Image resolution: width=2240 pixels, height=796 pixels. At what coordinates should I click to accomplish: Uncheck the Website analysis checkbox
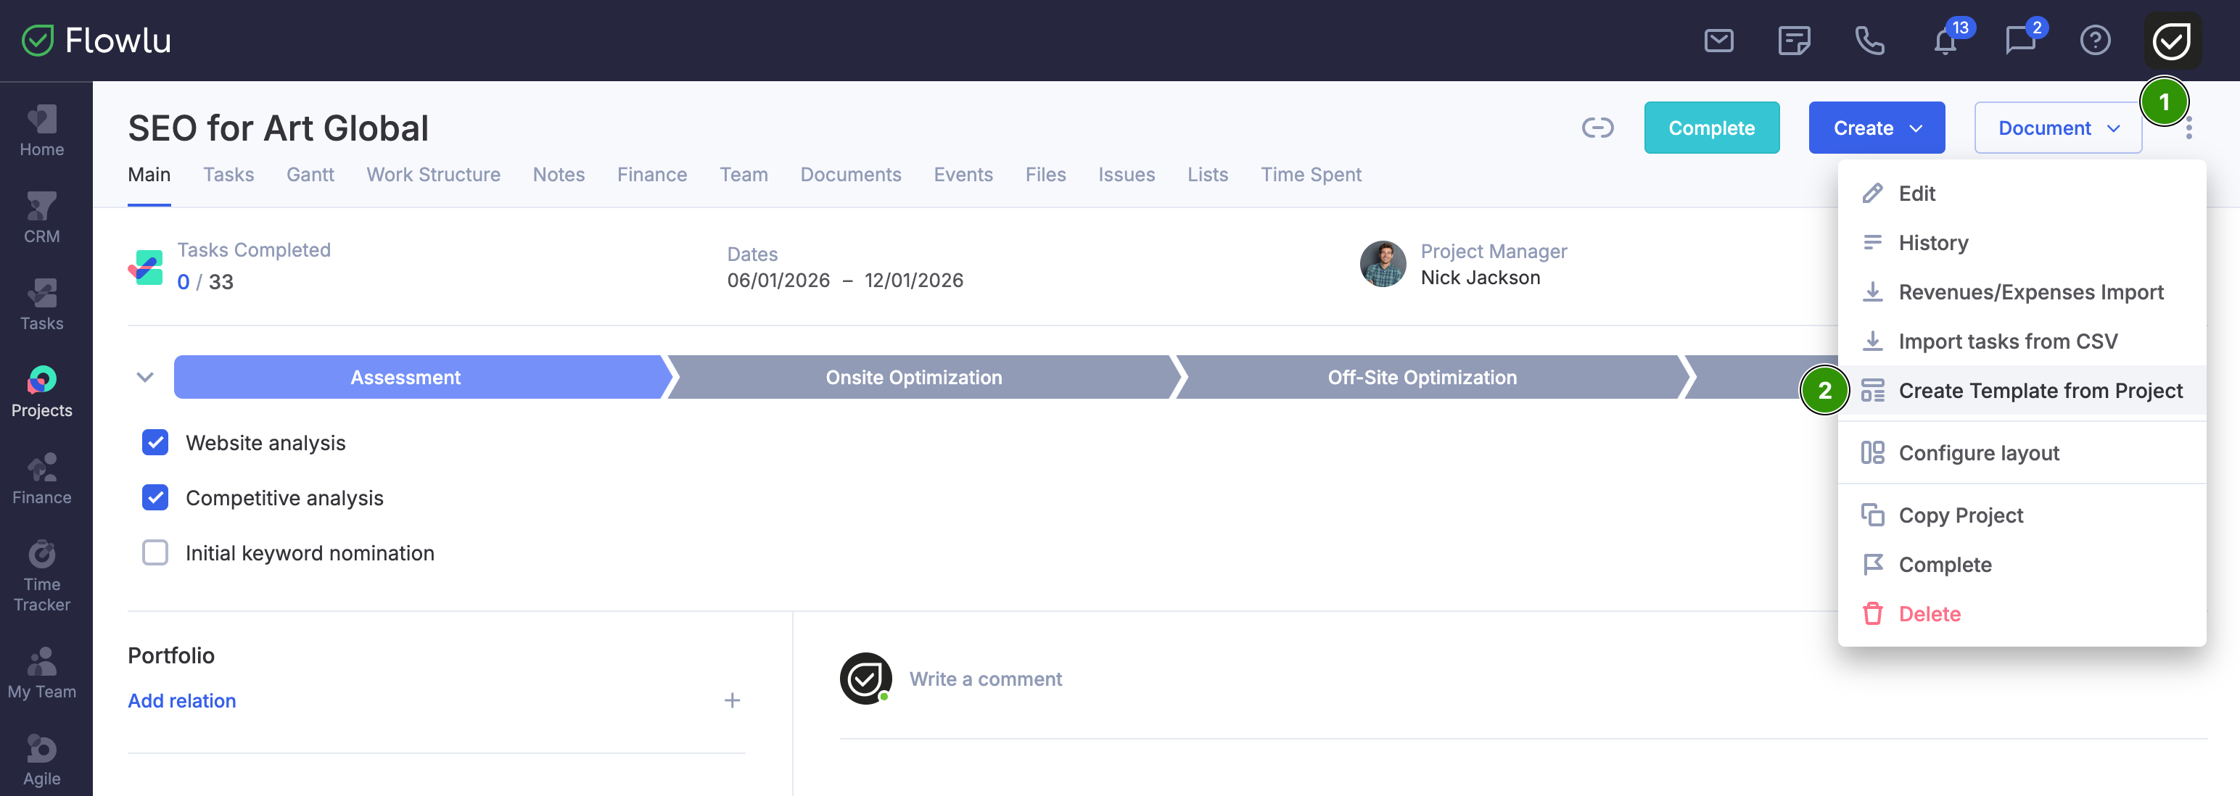pyautogui.click(x=155, y=442)
